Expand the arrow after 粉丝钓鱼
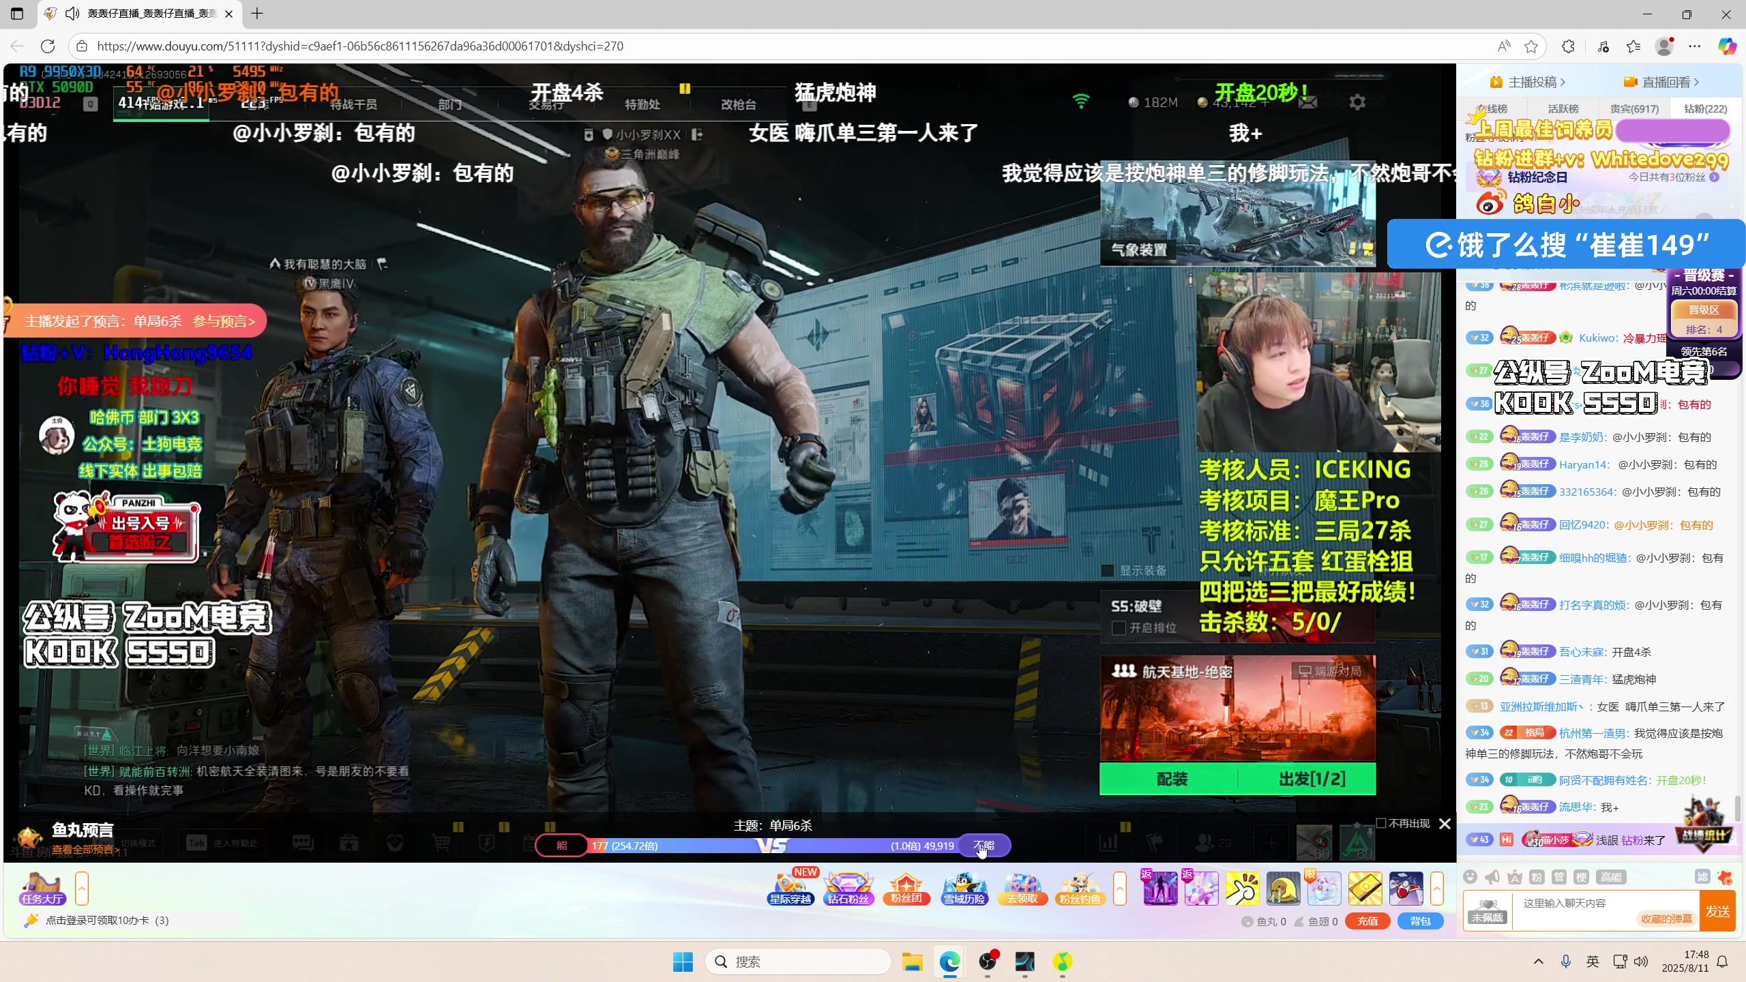The width and height of the screenshot is (1746, 982). [1119, 889]
